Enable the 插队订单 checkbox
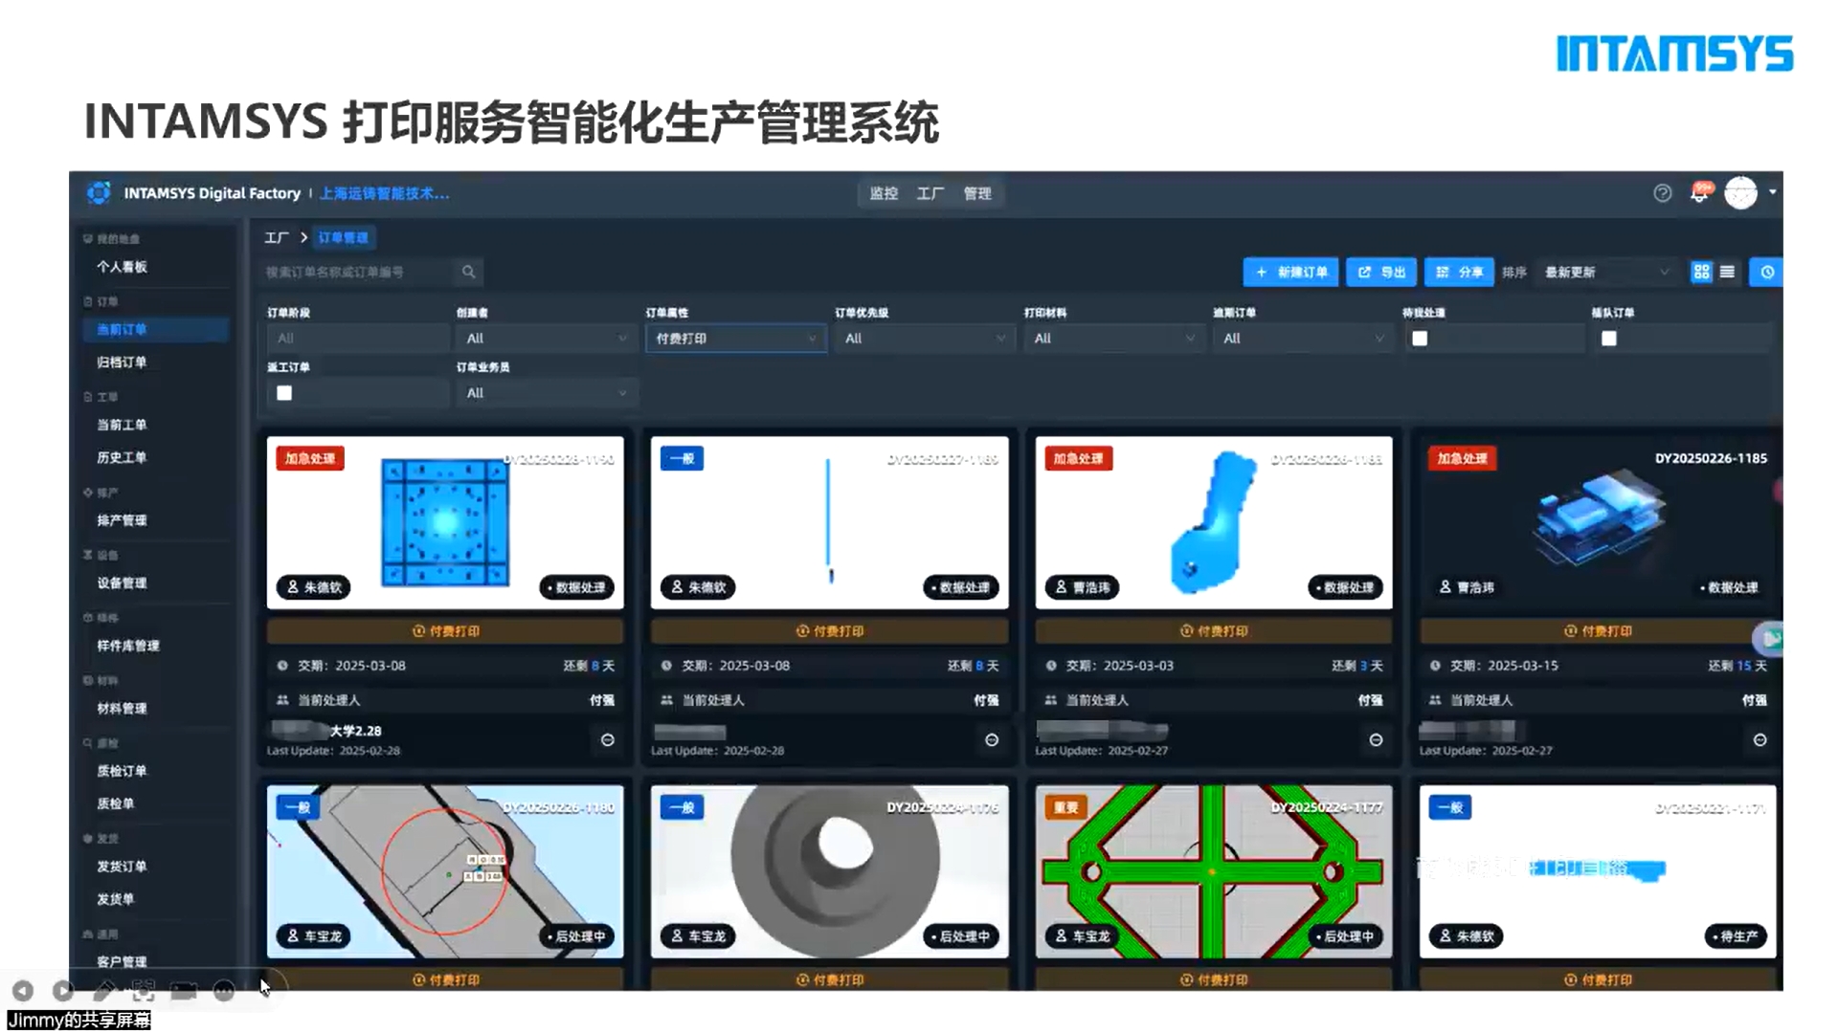 pos(1609,339)
